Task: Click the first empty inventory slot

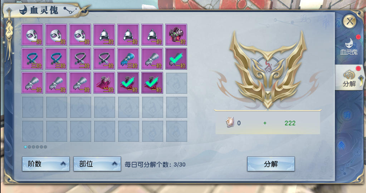Action: pyautogui.click(x=176, y=83)
